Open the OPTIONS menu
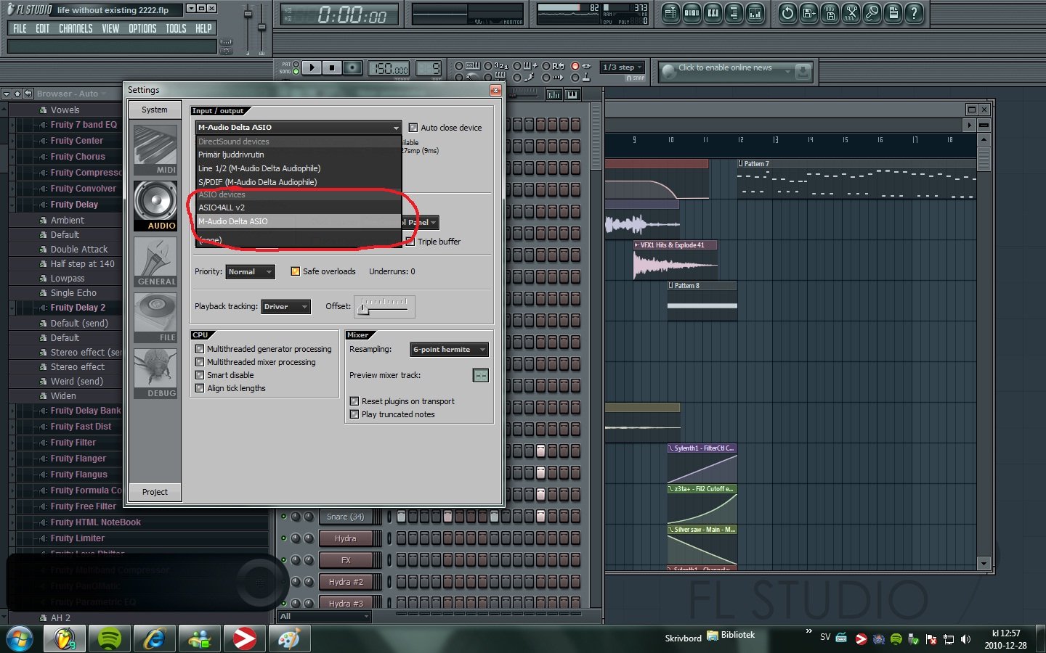1046x653 pixels. [142, 28]
